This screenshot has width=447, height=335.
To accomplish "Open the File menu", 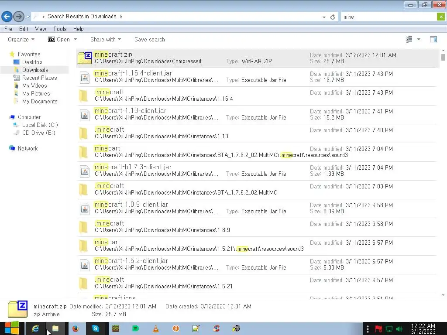I will click(8, 29).
